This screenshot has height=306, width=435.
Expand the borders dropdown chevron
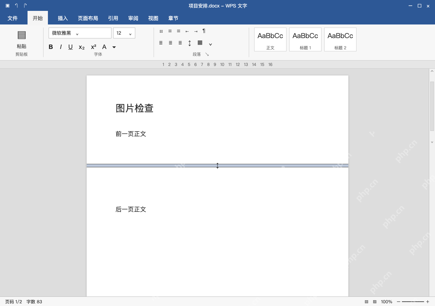[210, 44]
